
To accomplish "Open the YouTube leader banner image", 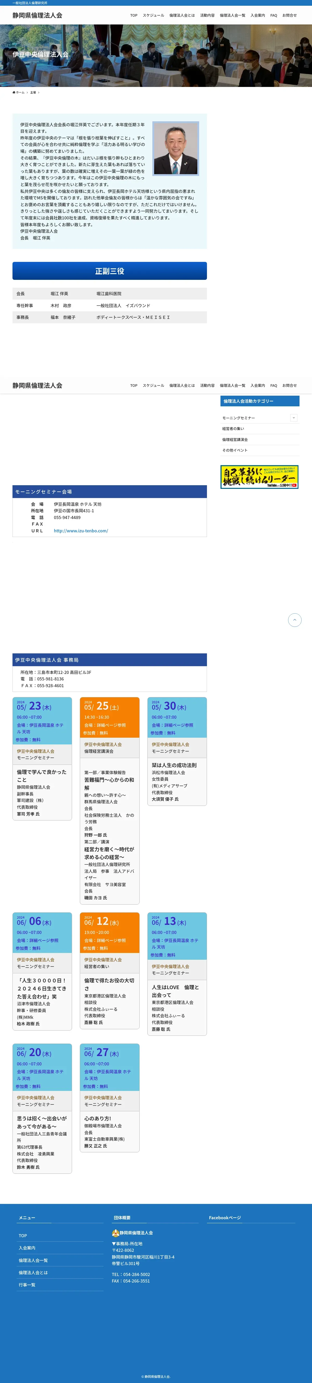I will coord(259,477).
